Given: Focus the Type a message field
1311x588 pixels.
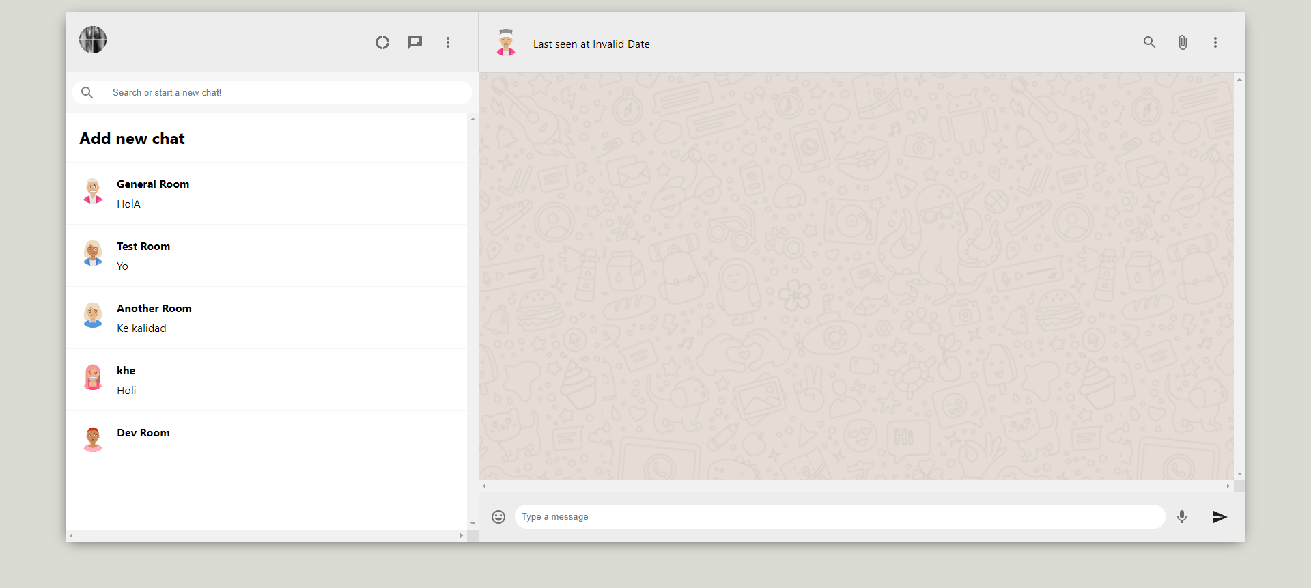Looking at the screenshot, I should pyautogui.click(x=840, y=517).
